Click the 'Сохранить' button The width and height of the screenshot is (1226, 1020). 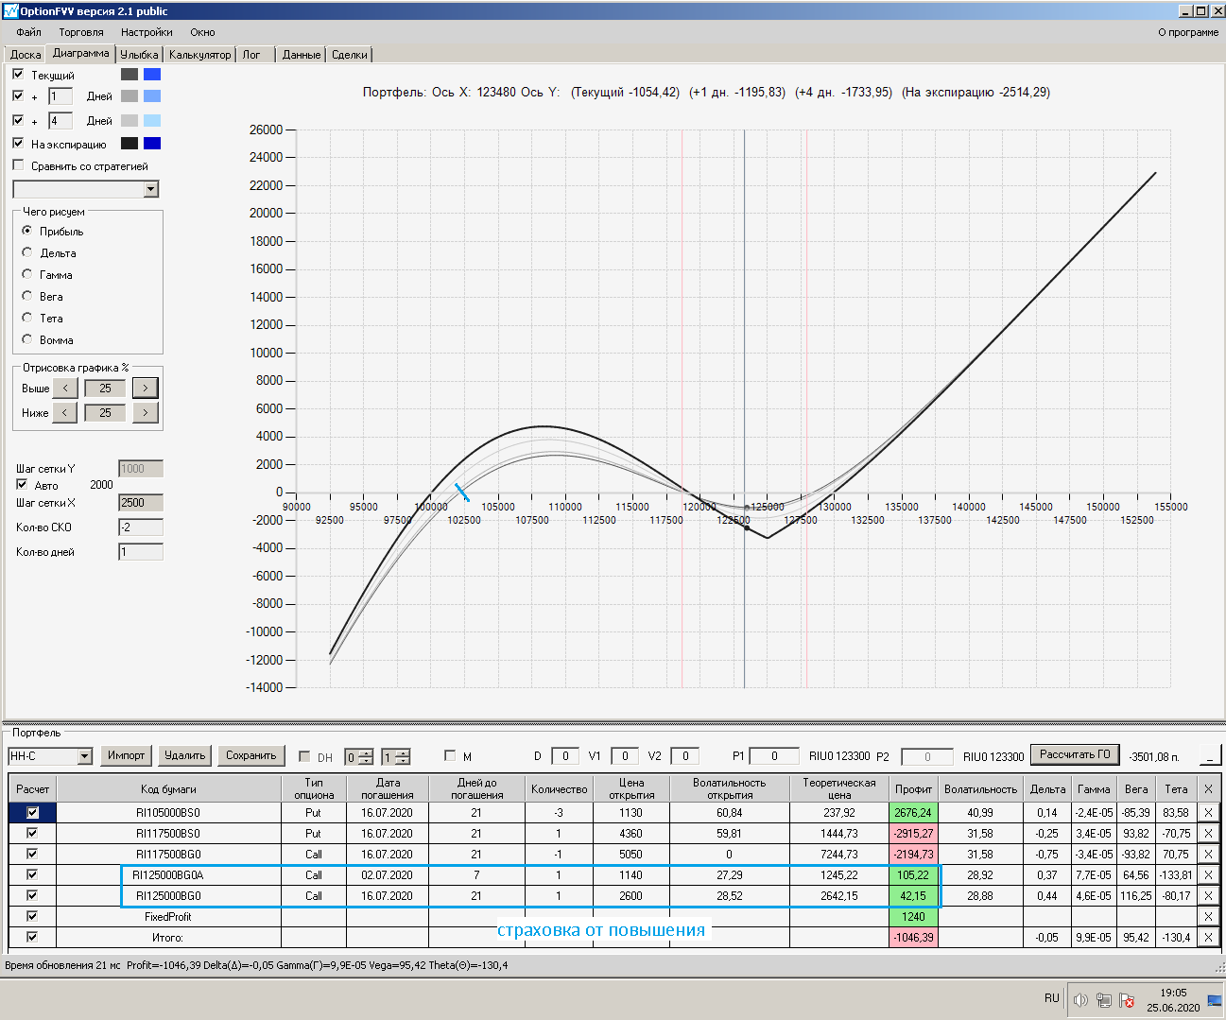pyautogui.click(x=250, y=755)
